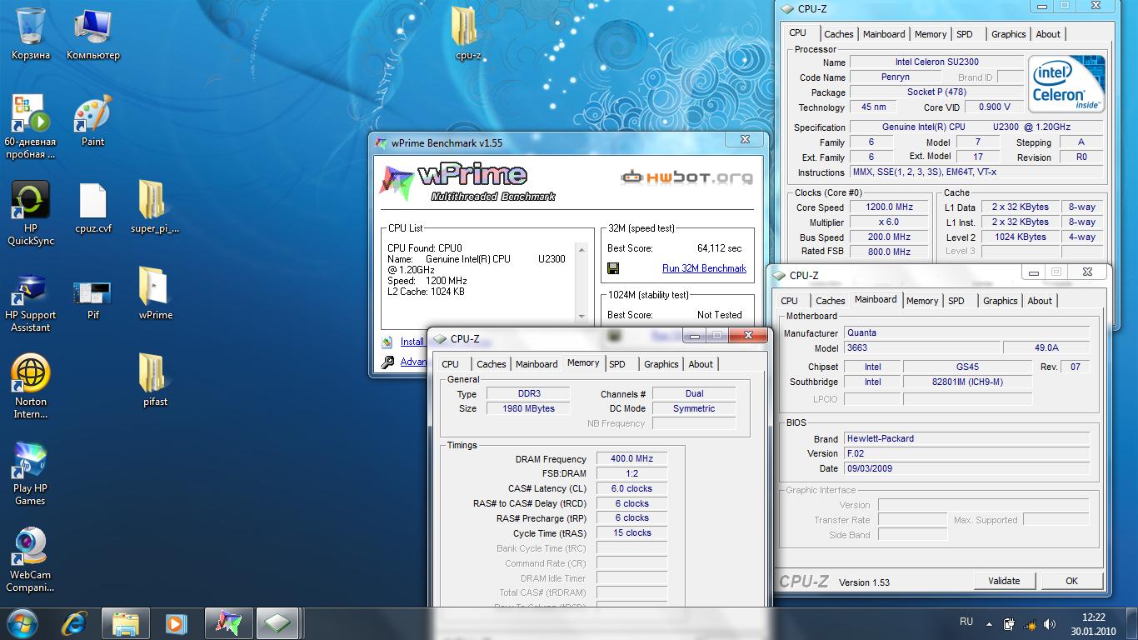Select SPD tab in Memory CPU-Z window
The height and width of the screenshot is (640, 1138).
(x=617, y=364)
